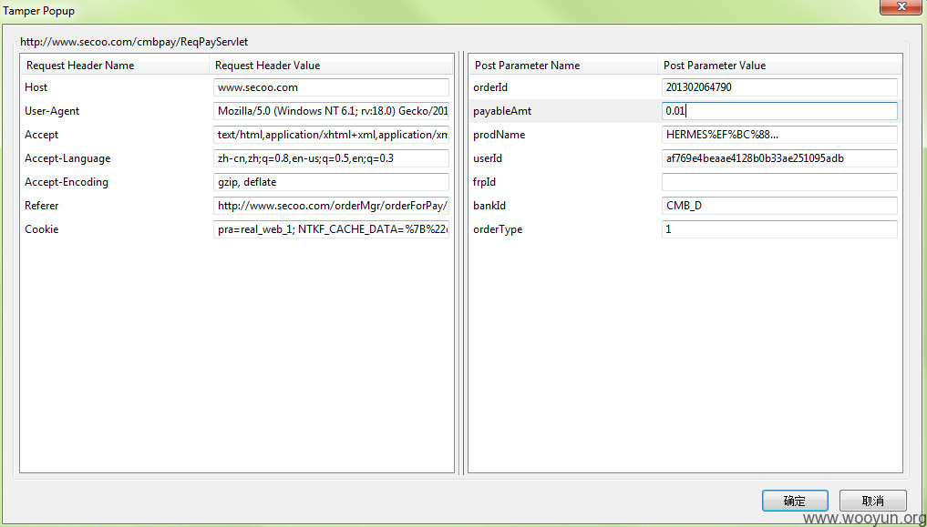This screenshot has height=527, width=927.
Task: Focus the Cookie header value field
Action: pyautogui.click(x=331, y=229)
